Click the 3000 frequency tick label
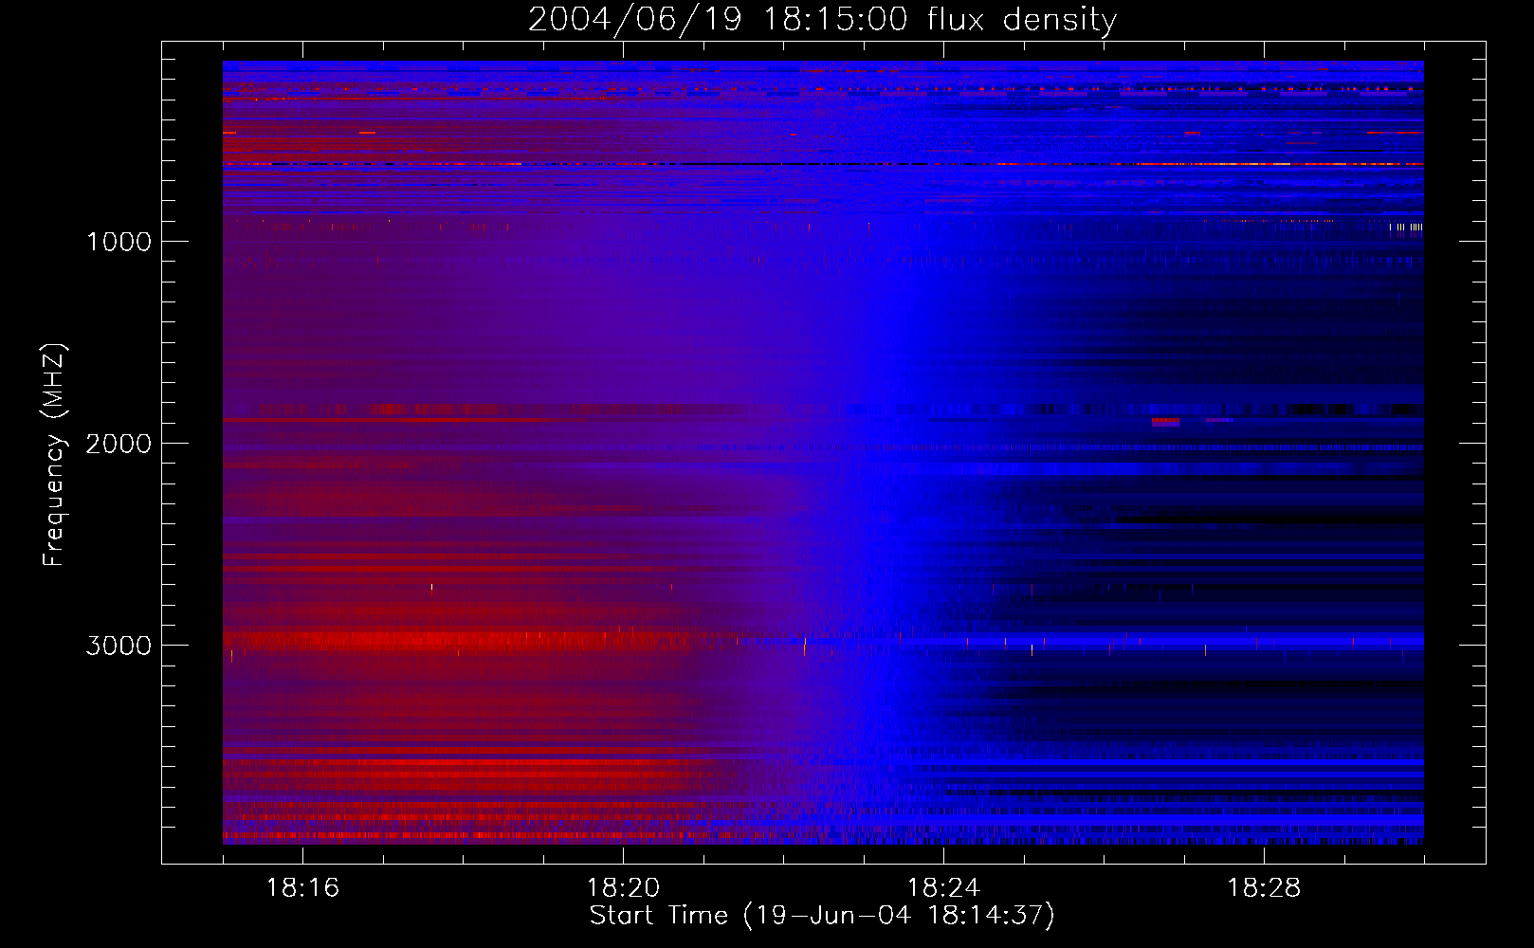 point(119,646)
